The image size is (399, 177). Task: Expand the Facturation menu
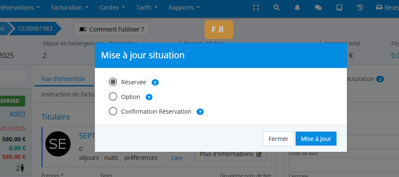click(x=70, y=8)
